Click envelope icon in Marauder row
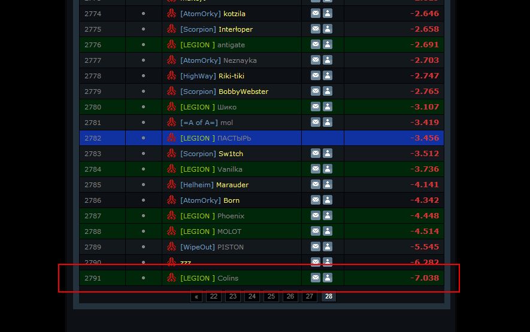530x332 pixels. [316, 184]
